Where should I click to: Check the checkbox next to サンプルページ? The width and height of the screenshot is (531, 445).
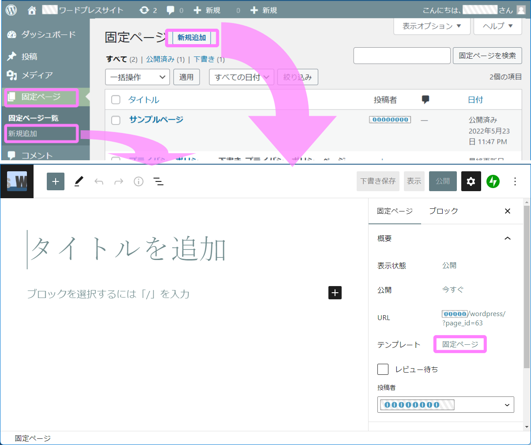pos(115,120)
